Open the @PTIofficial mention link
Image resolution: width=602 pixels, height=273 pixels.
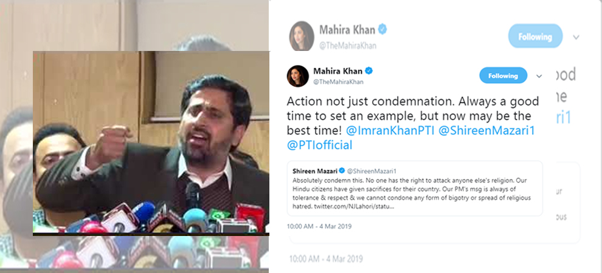coord(319,145)
